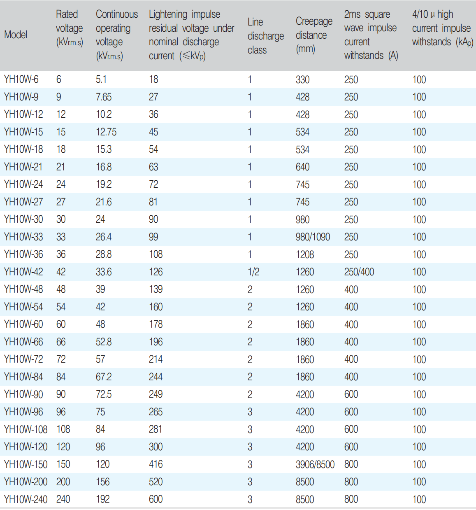Image resolution: width=476 pixels, height=510 pixels.
Task: Click the 330 creepage distance cell
Action: 302,79
